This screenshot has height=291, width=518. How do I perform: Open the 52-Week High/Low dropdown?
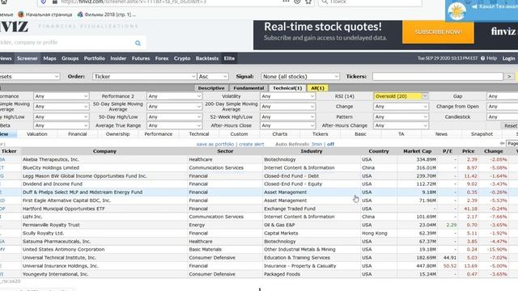click(x=287, y=116)
